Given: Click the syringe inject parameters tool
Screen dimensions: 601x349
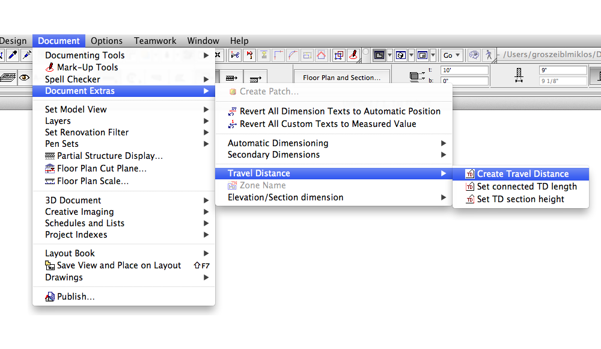Looking at the screenshot, I should coord(26,55).
